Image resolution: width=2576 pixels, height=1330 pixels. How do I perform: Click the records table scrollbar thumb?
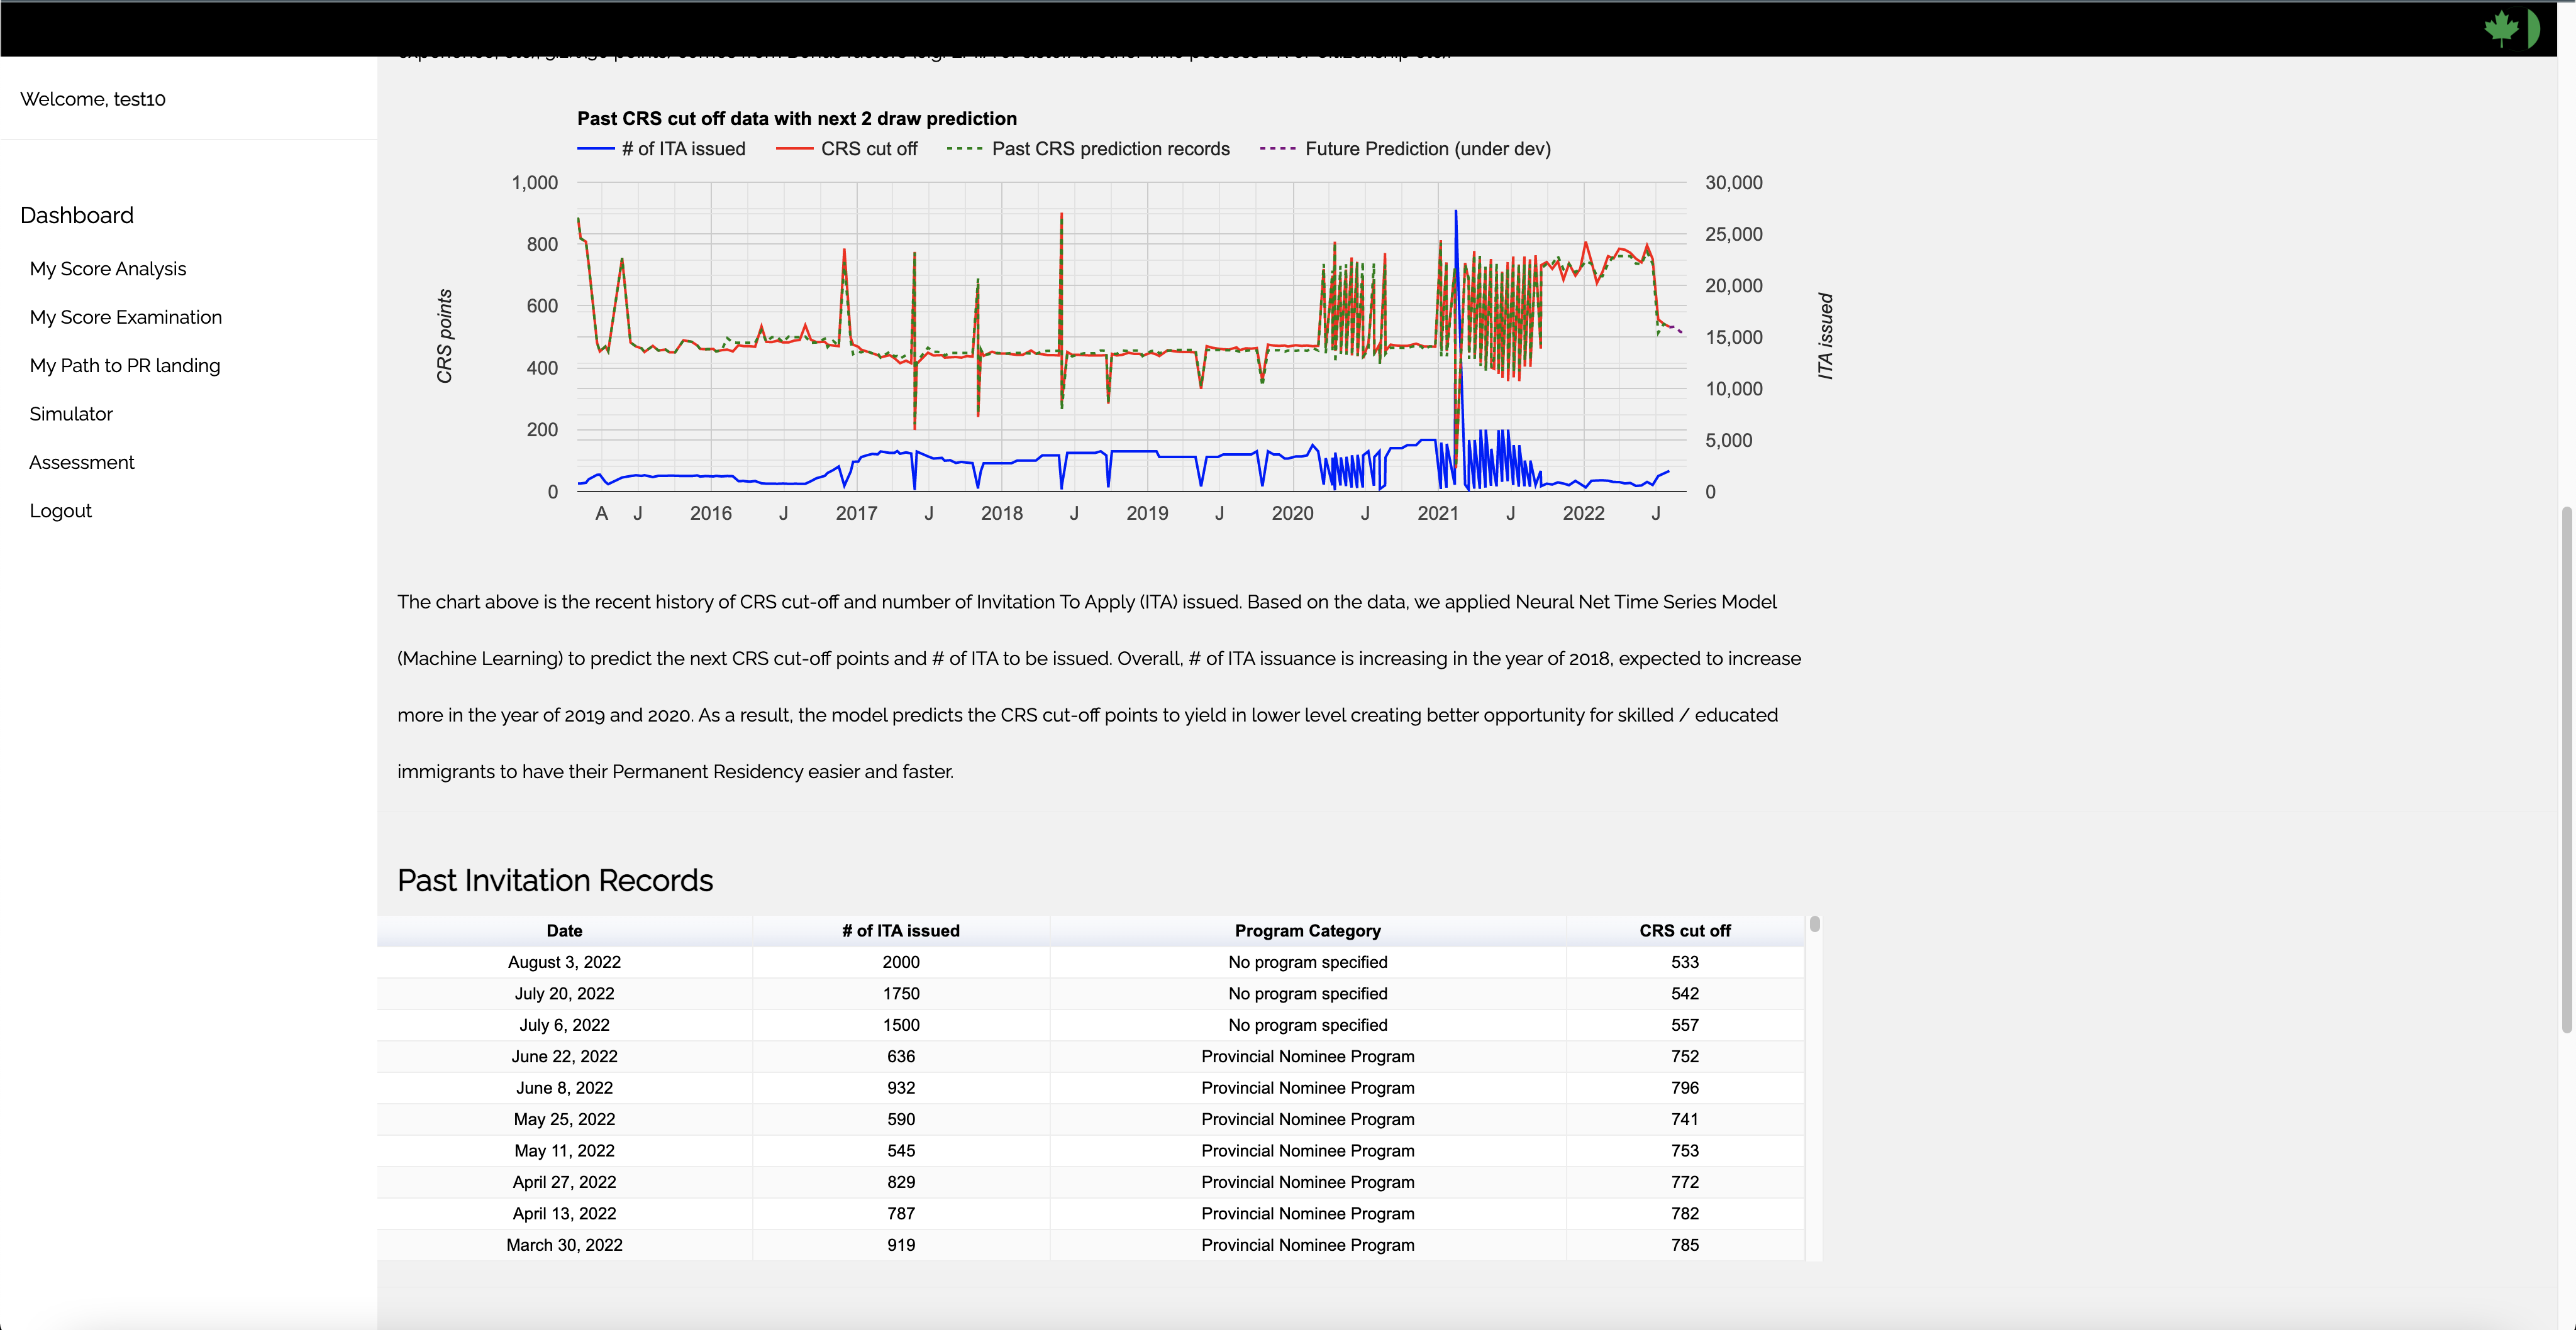pos(1814,925)
